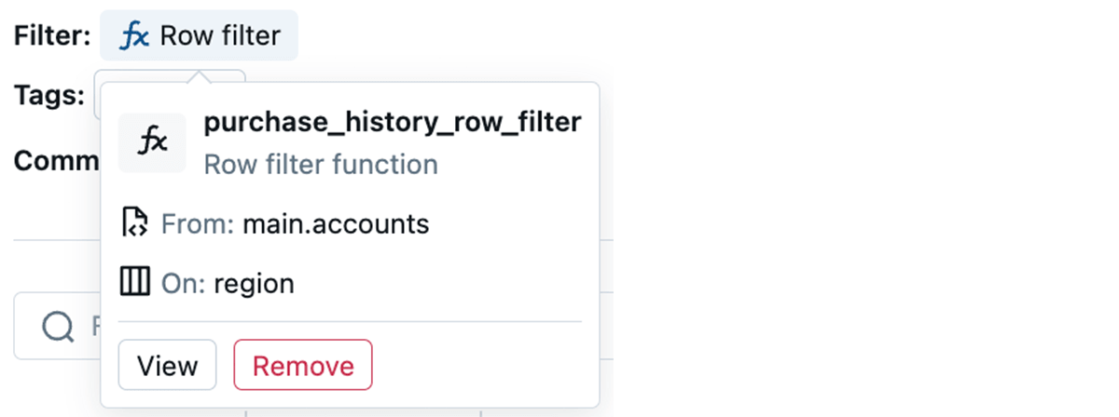Open the Row filter chip text
Screen dimensions: 1119x417
click(x=220, y=36)
